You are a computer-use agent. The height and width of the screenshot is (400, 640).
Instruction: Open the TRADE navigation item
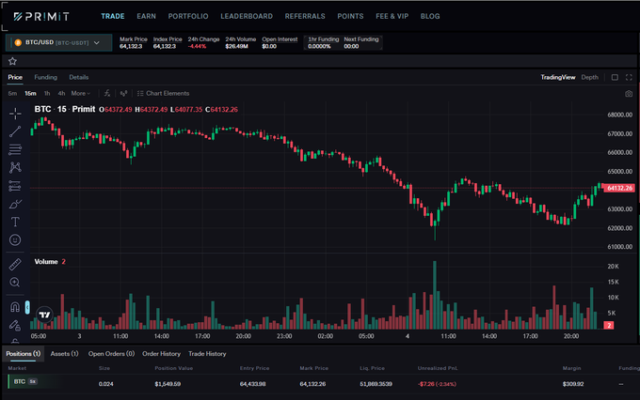pyautogui.click(x=113, y=16)
